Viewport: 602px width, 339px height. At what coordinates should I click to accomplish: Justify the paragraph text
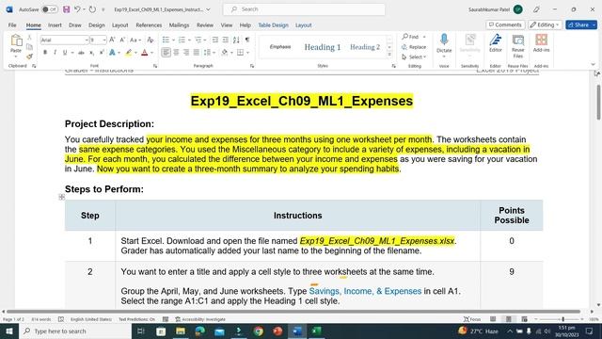[197, 53]
